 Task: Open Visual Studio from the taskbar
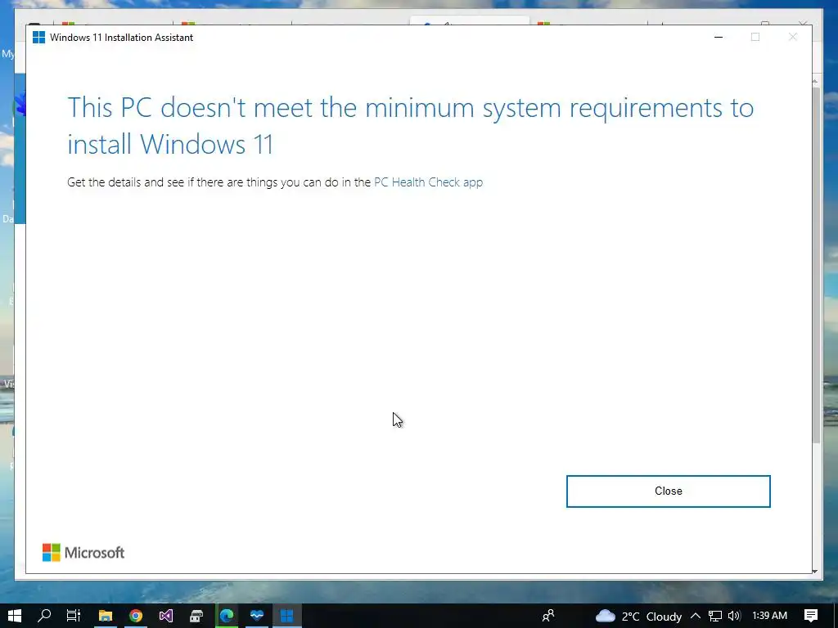(165, 616)
